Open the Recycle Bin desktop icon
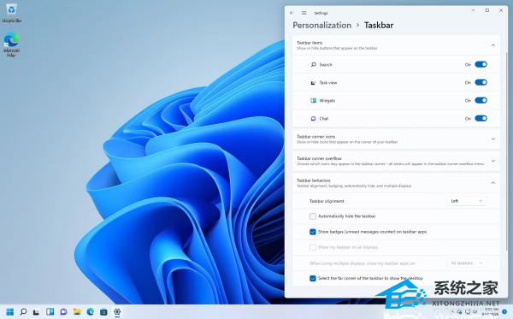 point(11,13)
